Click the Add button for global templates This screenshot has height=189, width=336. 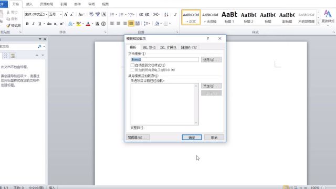point(211,86)
